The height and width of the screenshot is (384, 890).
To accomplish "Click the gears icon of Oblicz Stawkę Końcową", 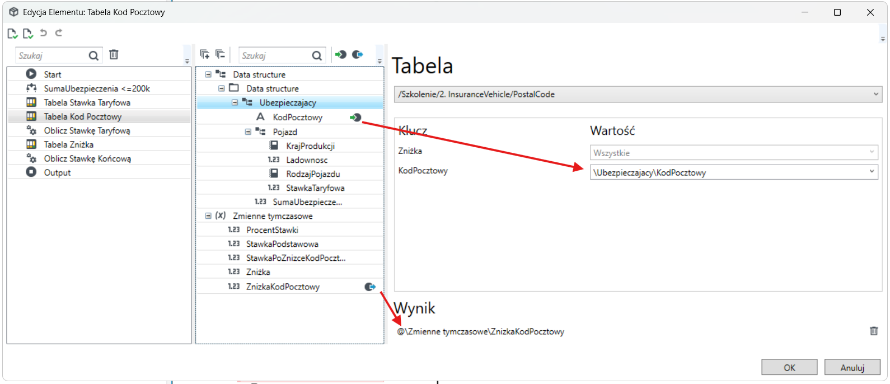I will coord(31,158).
